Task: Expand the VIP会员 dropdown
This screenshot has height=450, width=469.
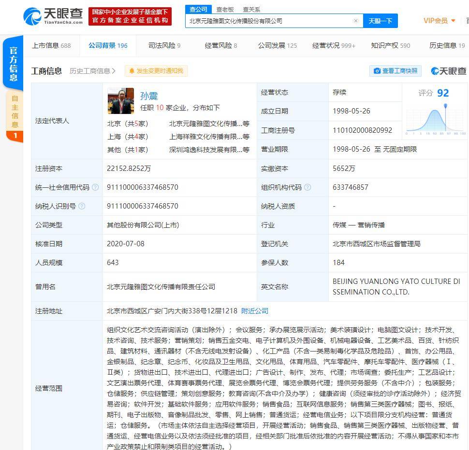Action: pyautogui.click(x=440, y=21)
